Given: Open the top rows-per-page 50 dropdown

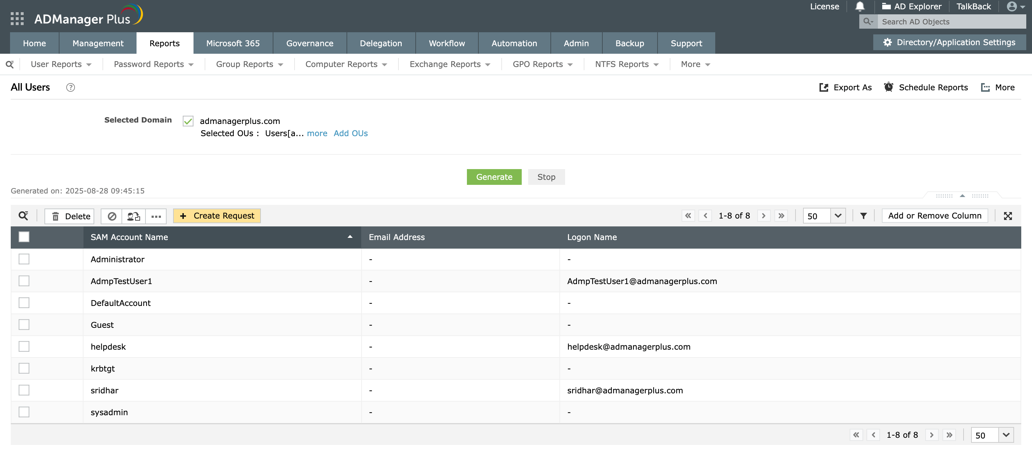Looking at the screenshot, I should (x=838, y=216).
